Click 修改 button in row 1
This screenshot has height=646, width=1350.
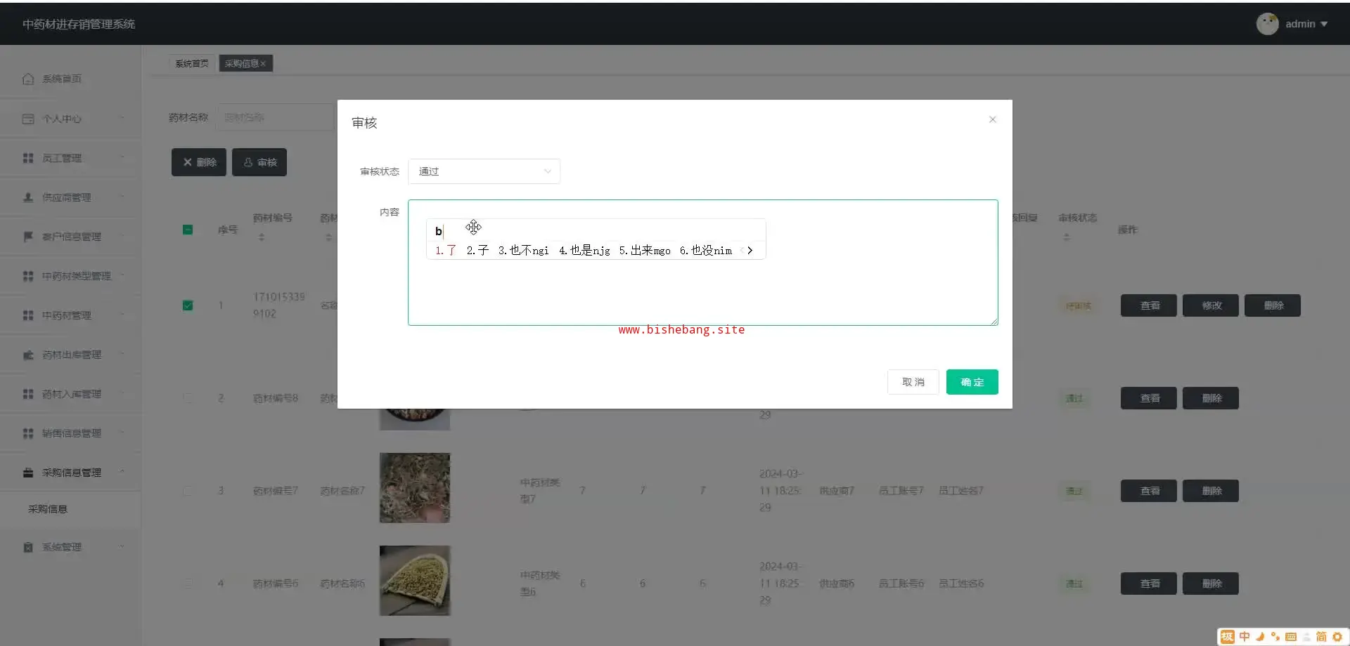click(1211, 305)
